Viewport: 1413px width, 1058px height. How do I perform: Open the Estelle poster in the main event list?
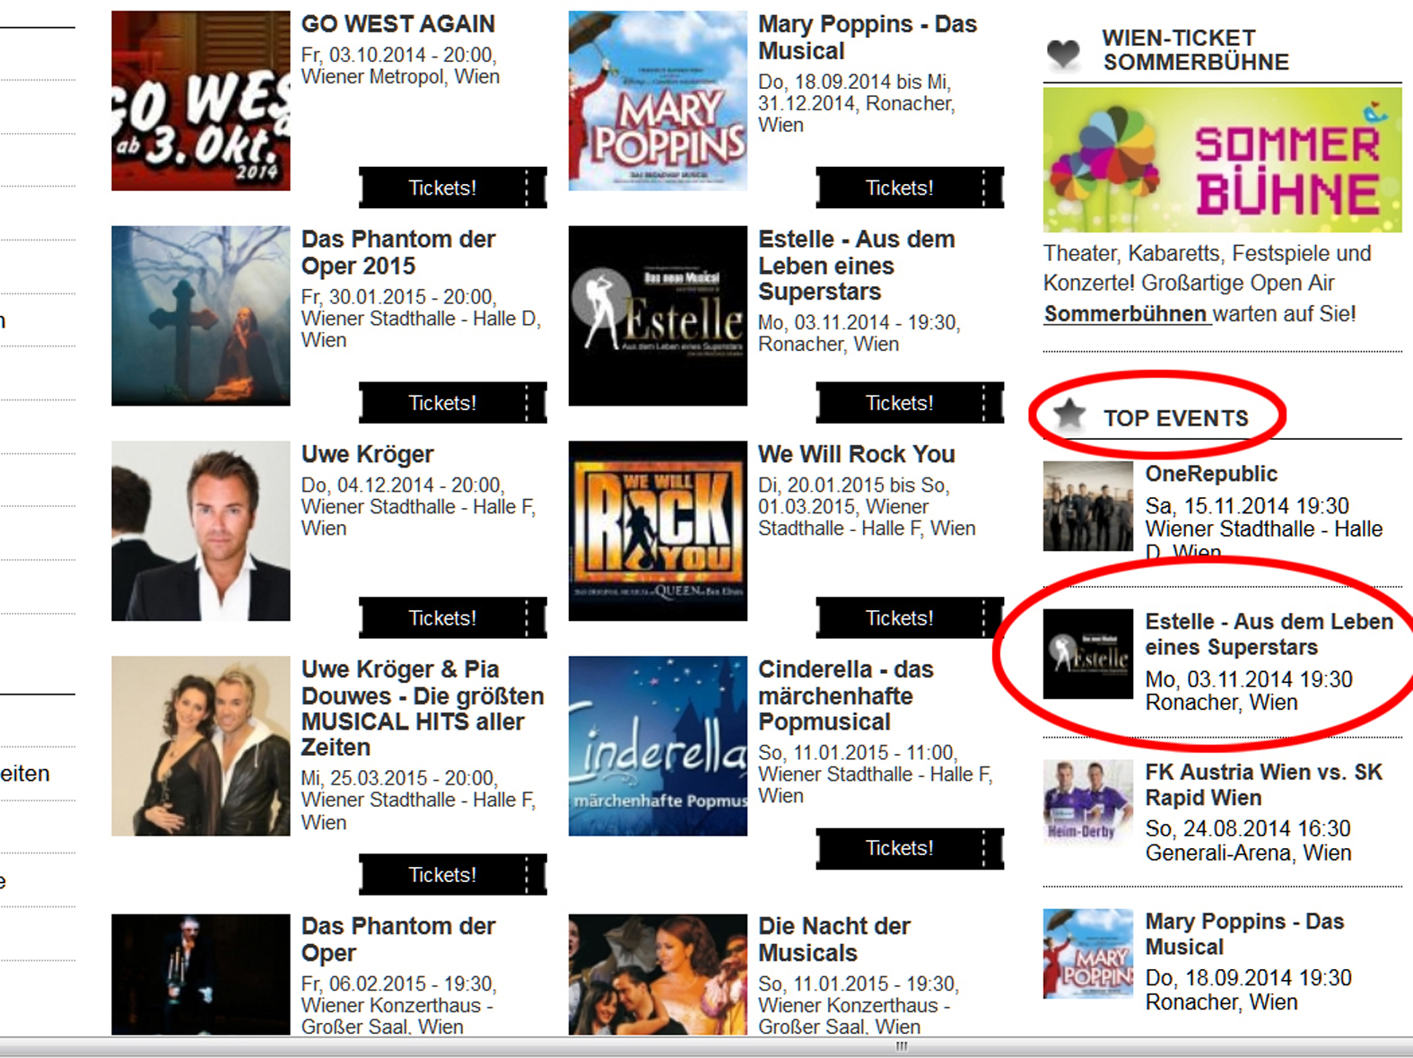tap(658, 316)
